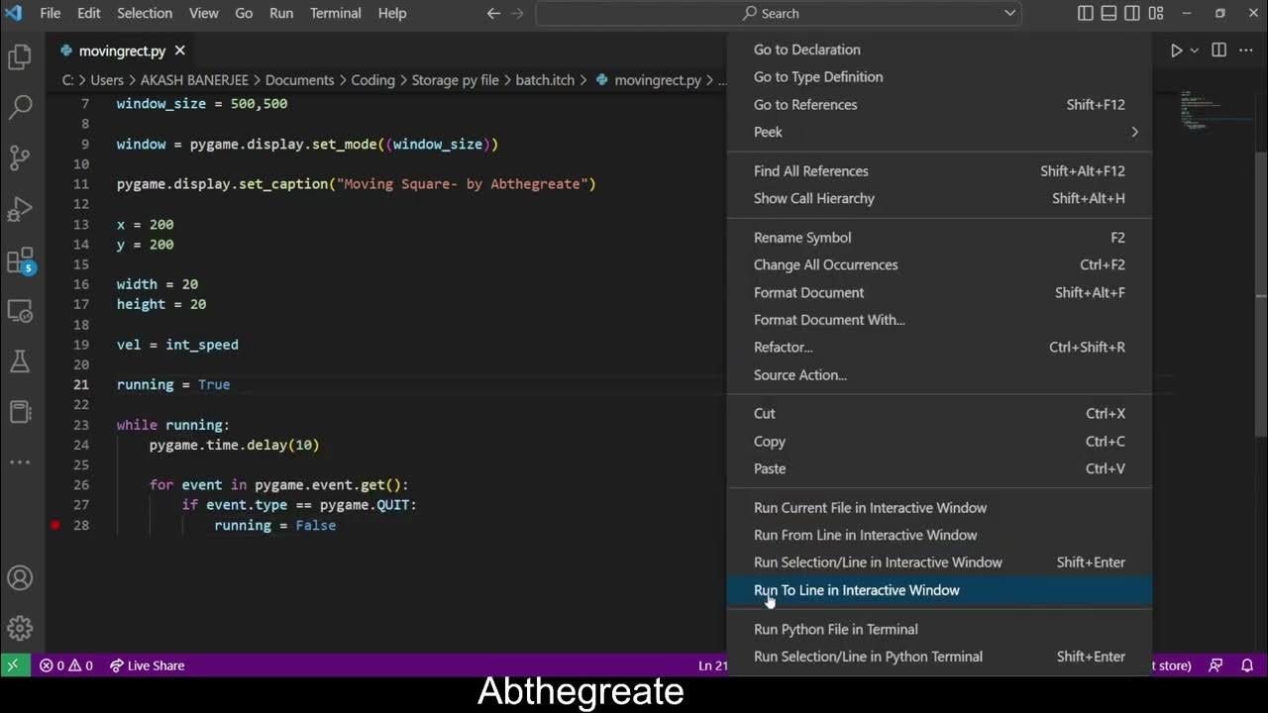Open the command center search dropdown arrow

click(x=1009, y=13)
